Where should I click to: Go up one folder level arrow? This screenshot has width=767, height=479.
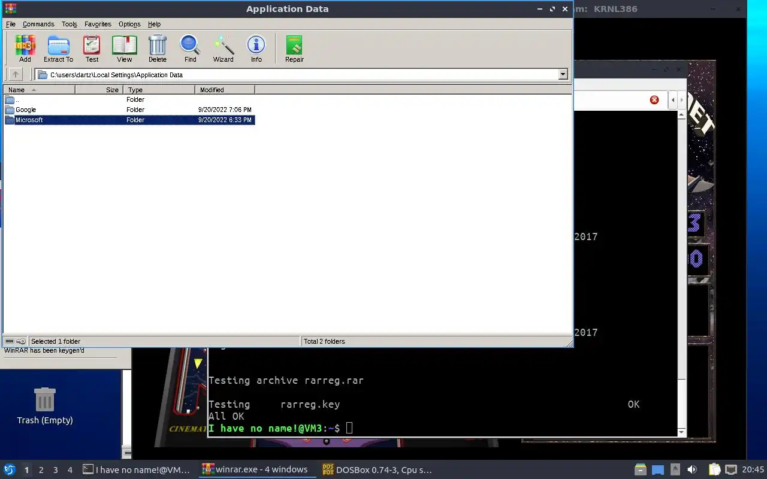tap(16, 75)
